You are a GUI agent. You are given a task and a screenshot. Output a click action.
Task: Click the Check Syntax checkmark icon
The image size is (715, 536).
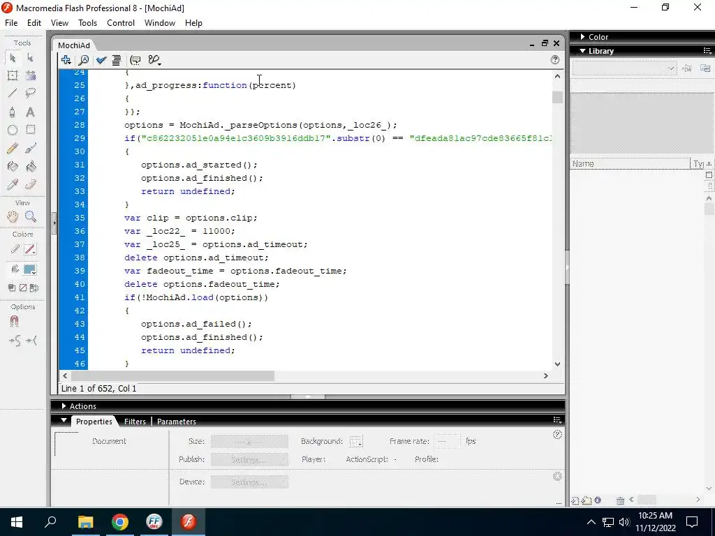(101, 60)
